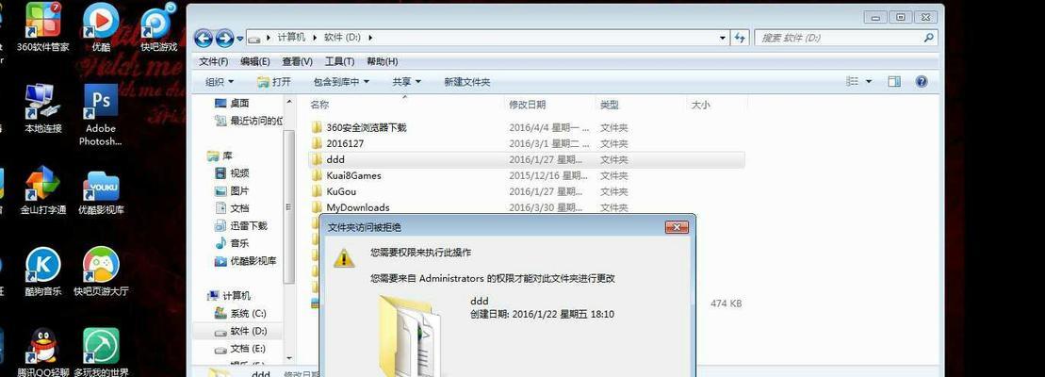
Task: Open 文件(F) menu
Action: 214,61
